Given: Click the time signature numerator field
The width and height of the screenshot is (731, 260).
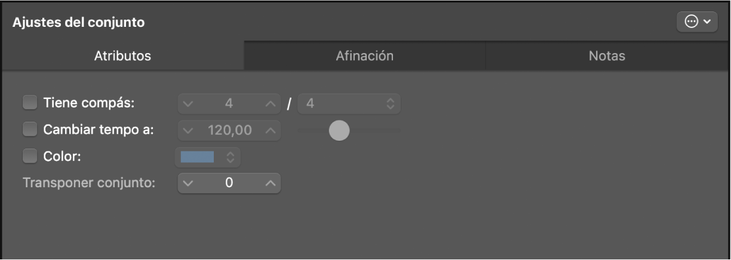Looking at the screenshot, I should (229, 104).
